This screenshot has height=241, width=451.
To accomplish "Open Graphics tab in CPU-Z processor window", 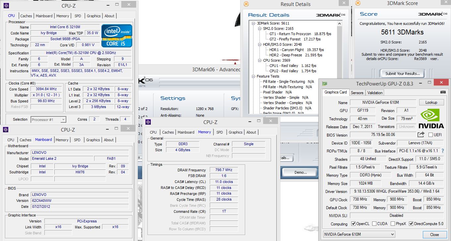I will [x=93, y=16].
